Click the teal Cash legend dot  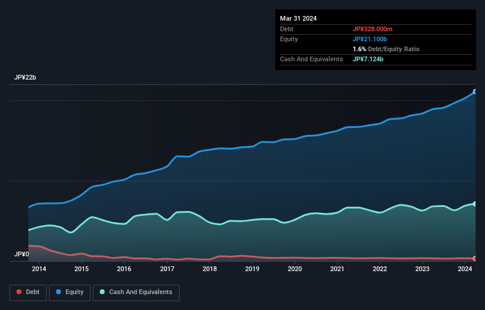pyautogui.click(x=103, y=292)
